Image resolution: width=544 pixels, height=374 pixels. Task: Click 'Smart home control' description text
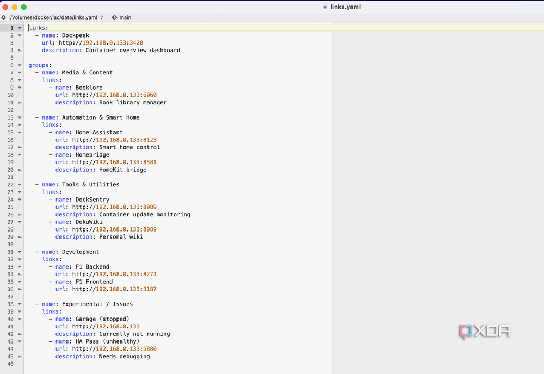coord(129,147)
